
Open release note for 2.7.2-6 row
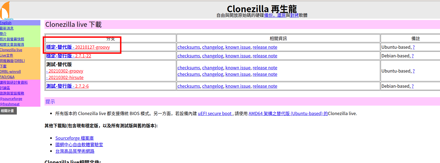pos(265,86)
